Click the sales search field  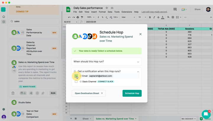coord(34,21)
